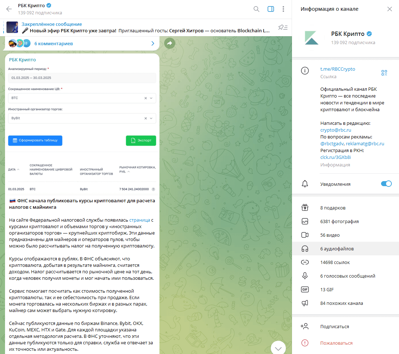
Task: Open the pinned message thumbnail
Action: [x=12, y=28]
